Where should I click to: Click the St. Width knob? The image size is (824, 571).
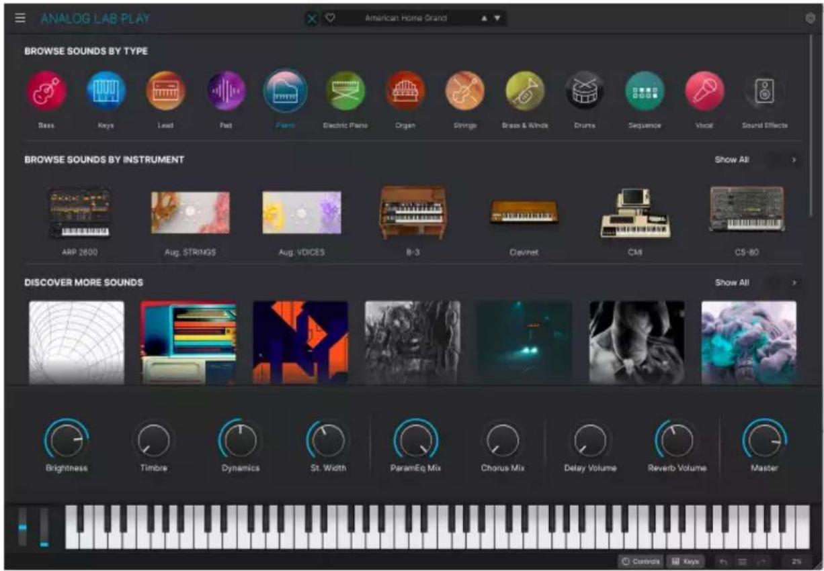click(328, 441)
